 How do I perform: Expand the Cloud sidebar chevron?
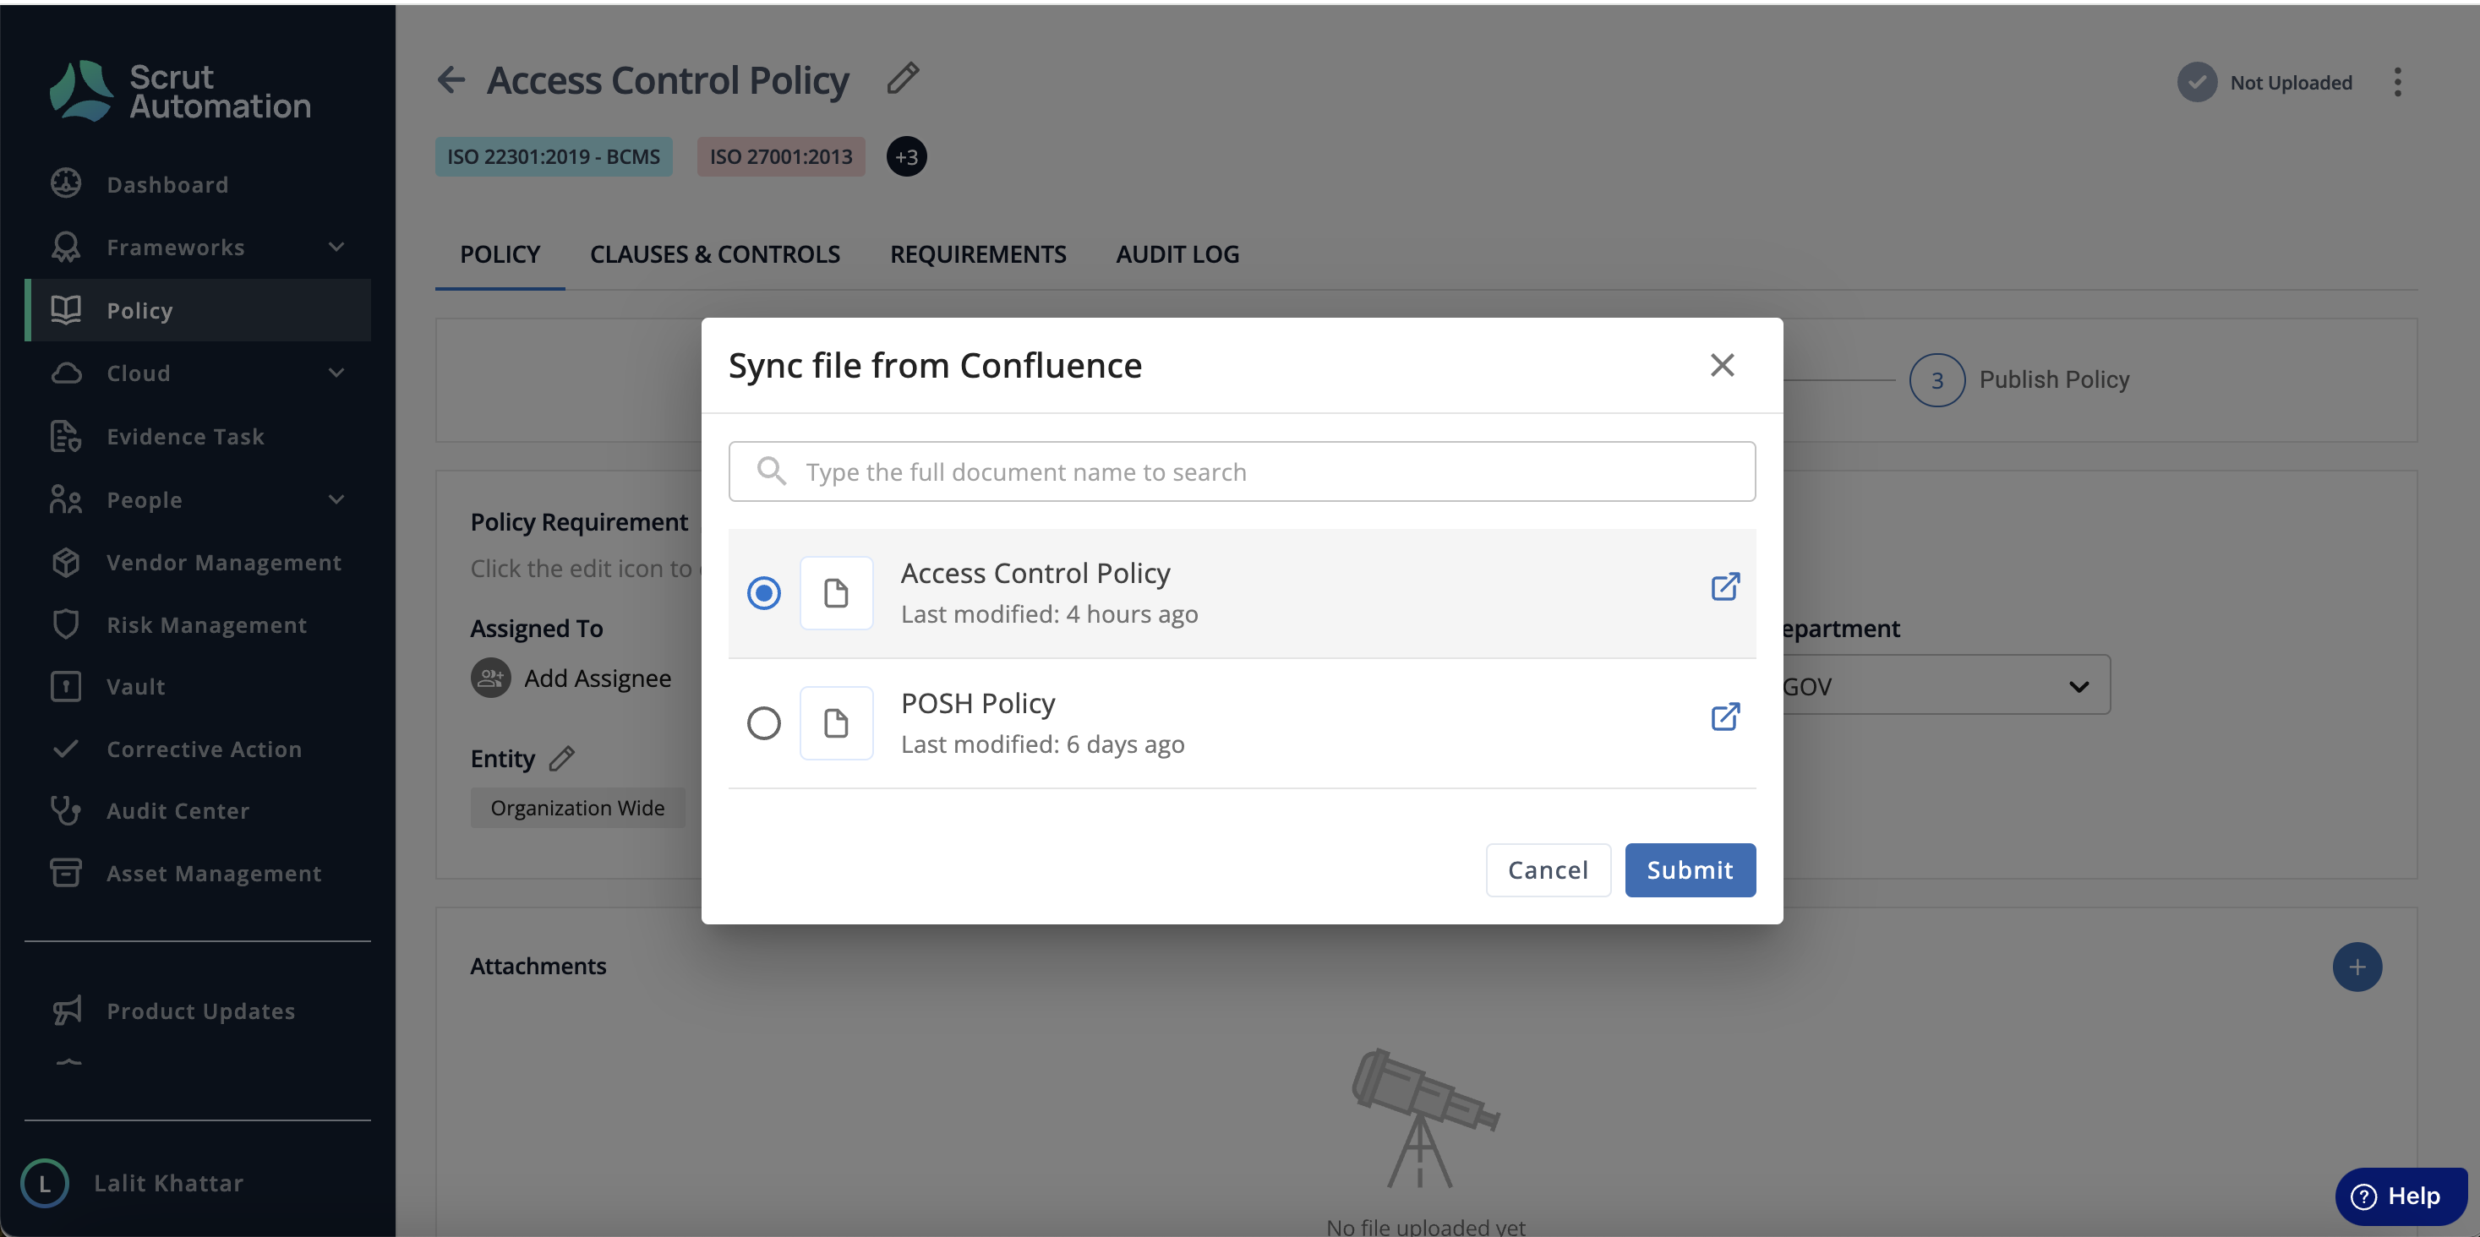click(x=336, y=373)
